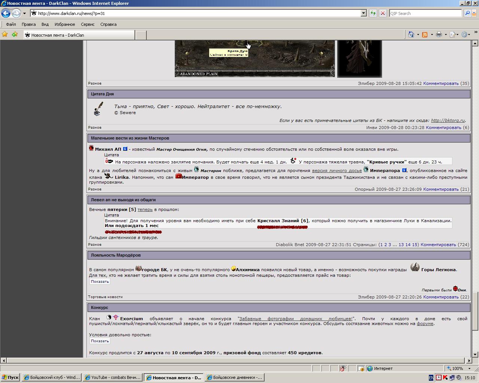Expand the address bar history dropdown

point(363,13)
